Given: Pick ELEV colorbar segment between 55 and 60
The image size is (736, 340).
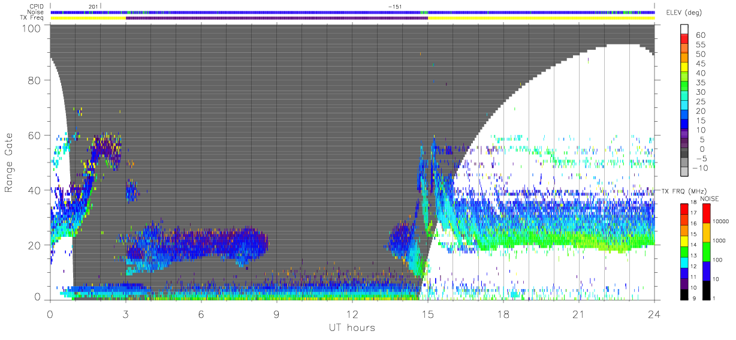Looking at the screenshot, I should click(x=684, y=39).
